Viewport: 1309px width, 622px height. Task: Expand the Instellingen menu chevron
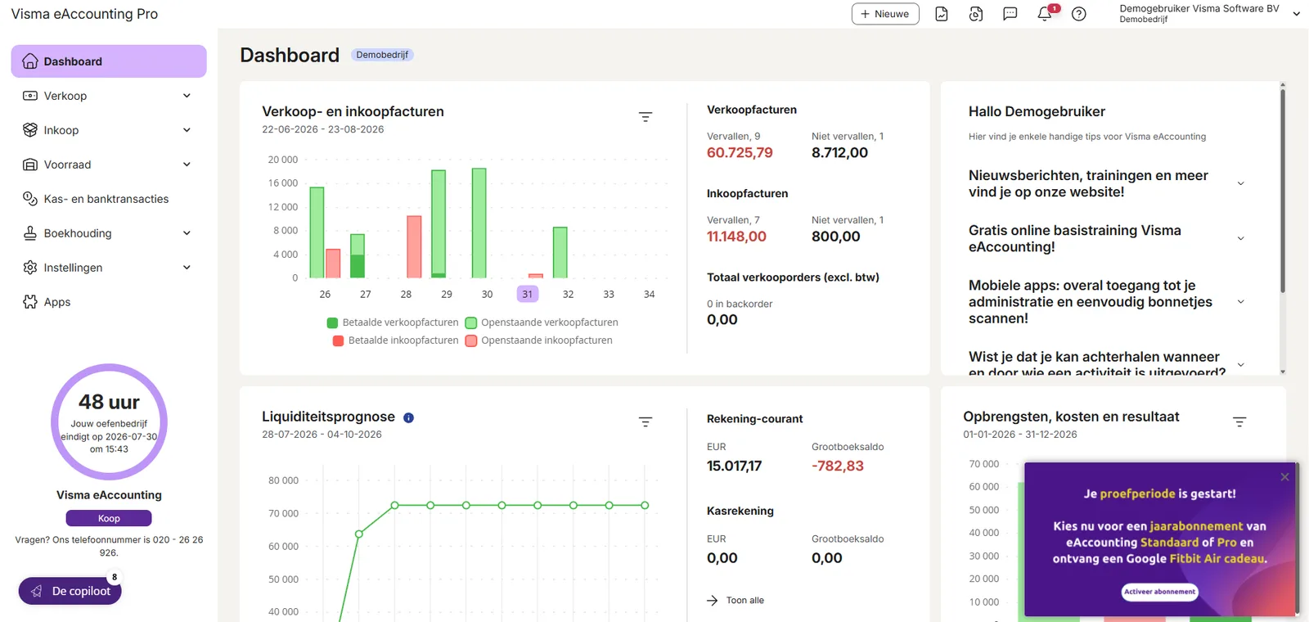(x=187, y=268)
